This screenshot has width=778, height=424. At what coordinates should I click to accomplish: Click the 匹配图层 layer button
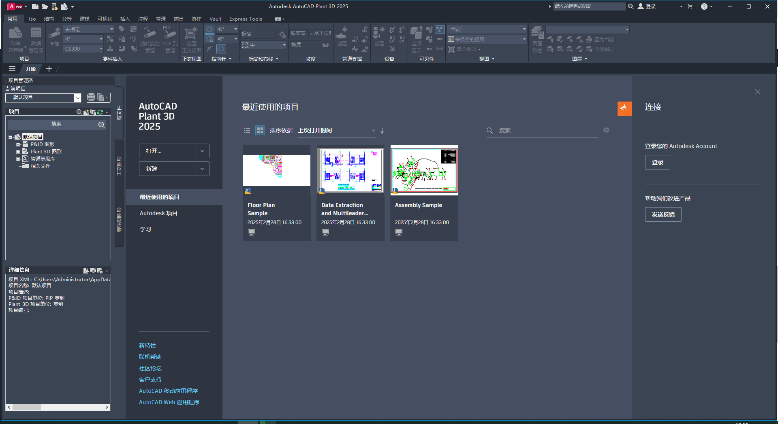point(600,49)
